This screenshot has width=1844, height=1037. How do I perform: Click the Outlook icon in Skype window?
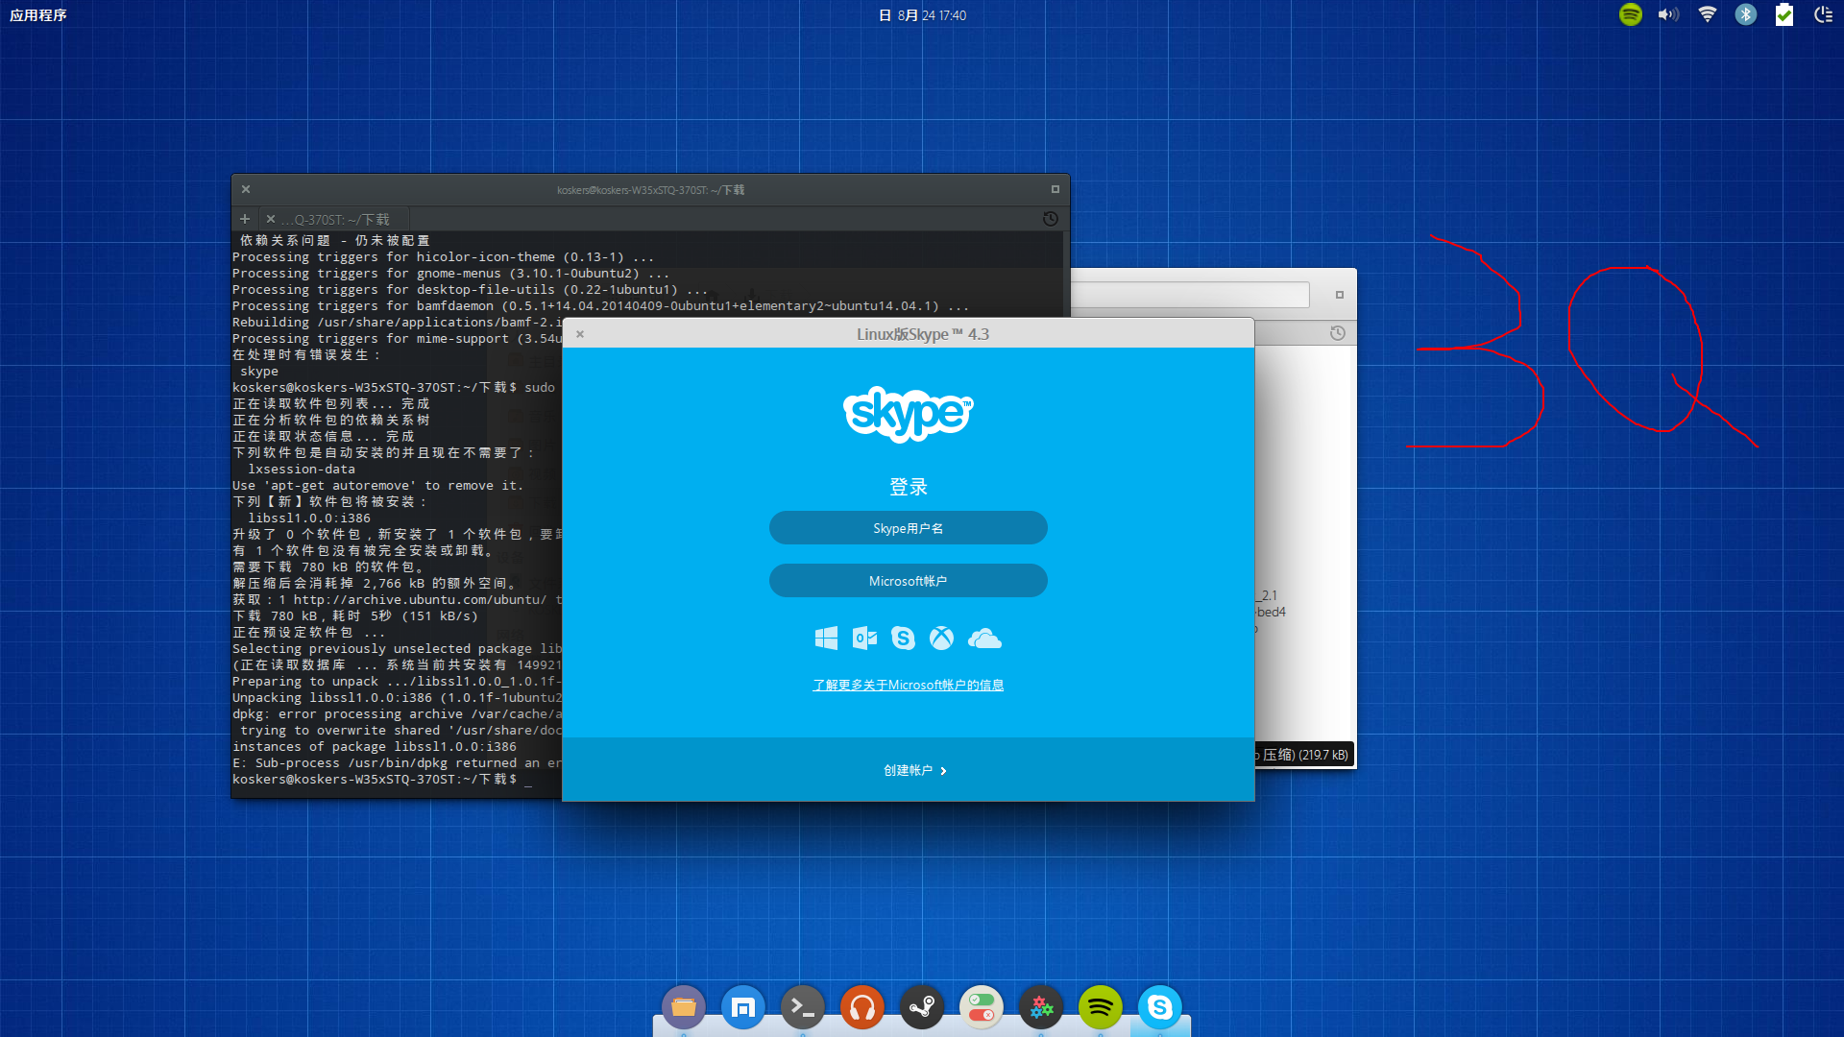click(x=864, y=638)
